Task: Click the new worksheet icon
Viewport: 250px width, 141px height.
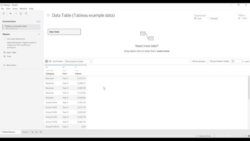Action: [32, 132]
